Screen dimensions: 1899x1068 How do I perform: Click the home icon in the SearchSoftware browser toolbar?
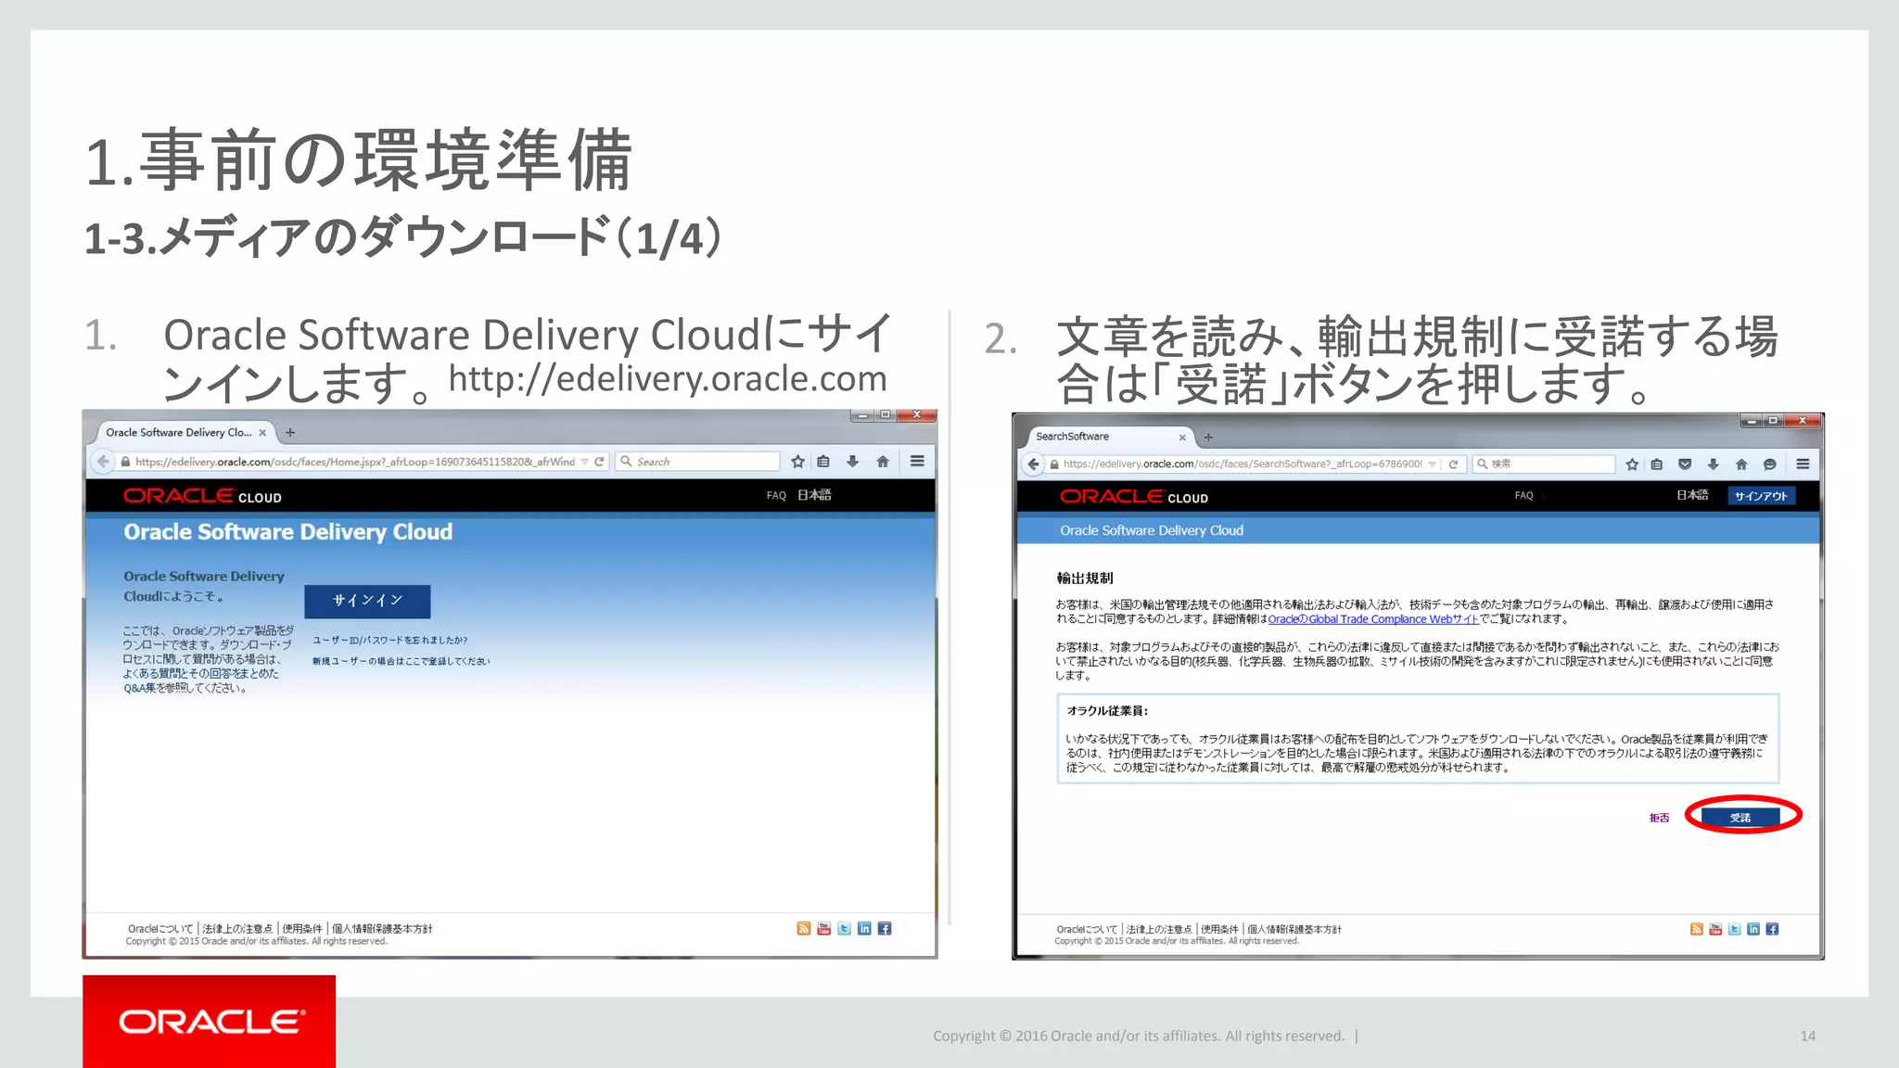(1741, 464)
